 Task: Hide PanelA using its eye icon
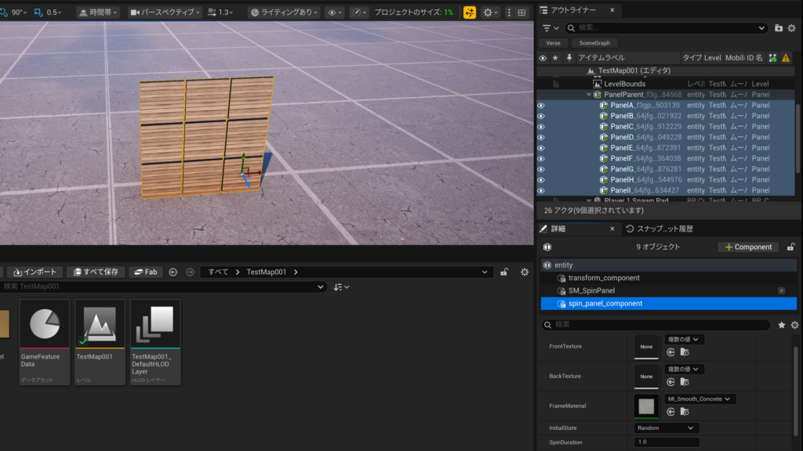[541, 106]
